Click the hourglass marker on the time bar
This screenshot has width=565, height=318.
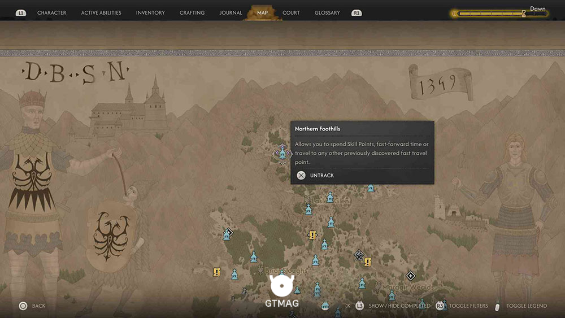point(524,14)
